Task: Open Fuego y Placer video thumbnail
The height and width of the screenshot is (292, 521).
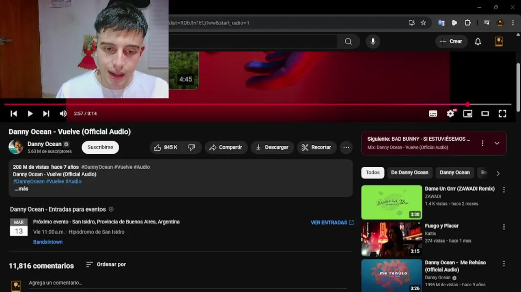Action: [x=392, y=239]
